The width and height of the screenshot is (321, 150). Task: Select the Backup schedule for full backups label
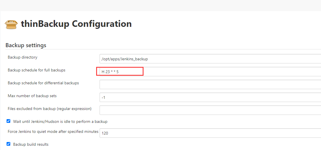pos(37,70)
